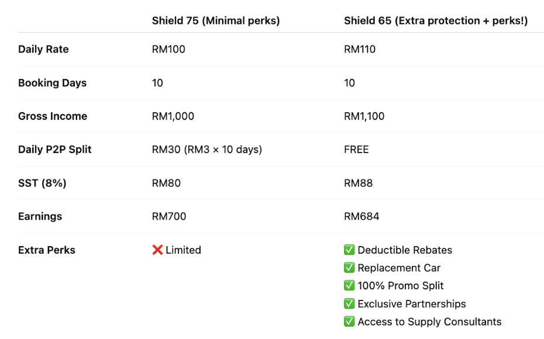The width and height of the screenshot is (544, 339).
Task: Click the red cross icon beside Limited
Action: [x=157, y=250]
